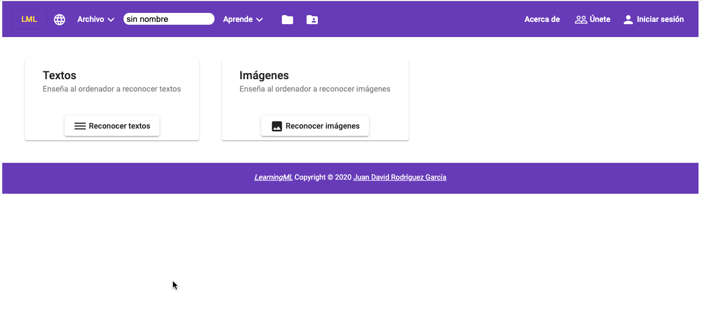
Task: Click the 'sin nombre' project name field
Action: (x=169, y=19)
